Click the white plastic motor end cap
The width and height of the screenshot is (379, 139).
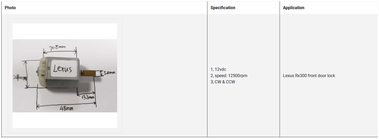pyautogui.click(x=42, y=73)
